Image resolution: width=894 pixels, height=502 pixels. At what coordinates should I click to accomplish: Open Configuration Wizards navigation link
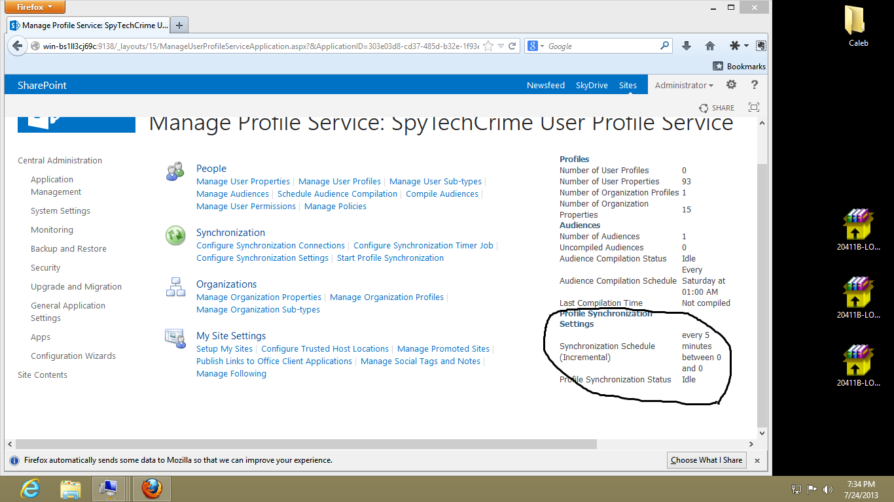point(73,356)
